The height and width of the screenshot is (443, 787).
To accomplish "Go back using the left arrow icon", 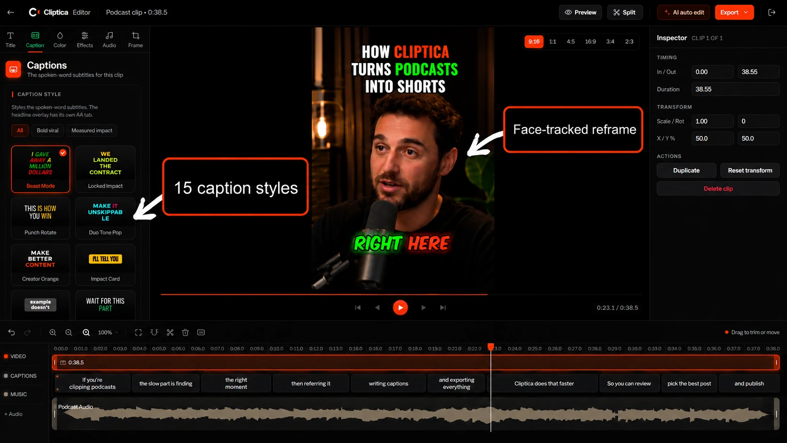I will [10, 12].
